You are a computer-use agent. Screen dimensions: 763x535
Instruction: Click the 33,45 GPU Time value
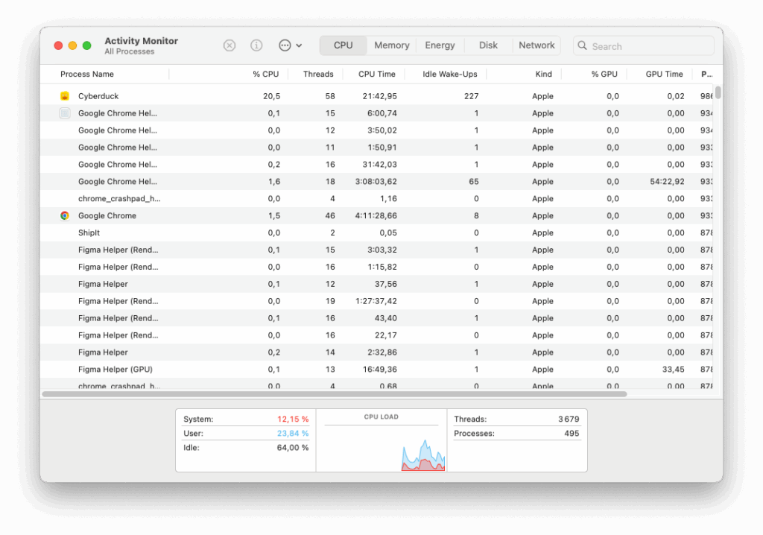click(x=674, y=370)
